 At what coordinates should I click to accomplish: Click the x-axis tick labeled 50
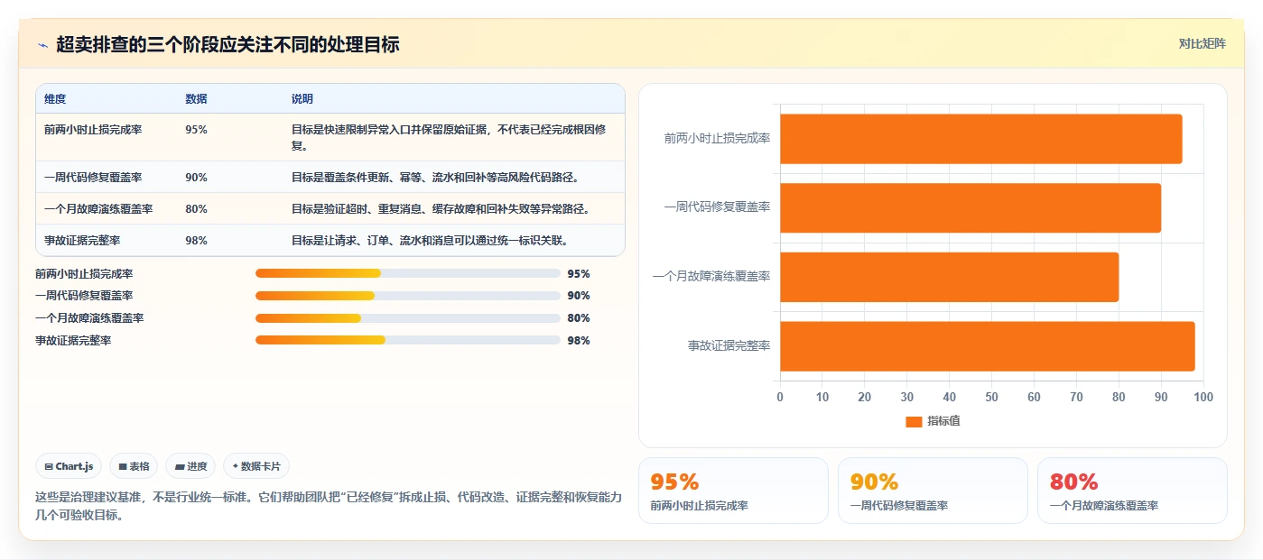991,397
